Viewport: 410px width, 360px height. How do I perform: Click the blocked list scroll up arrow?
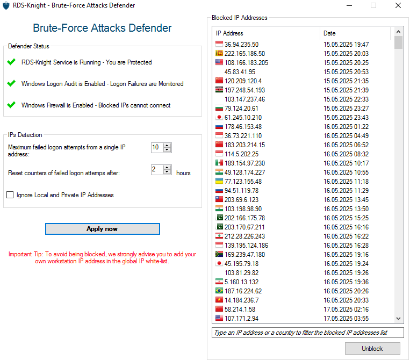398,32
